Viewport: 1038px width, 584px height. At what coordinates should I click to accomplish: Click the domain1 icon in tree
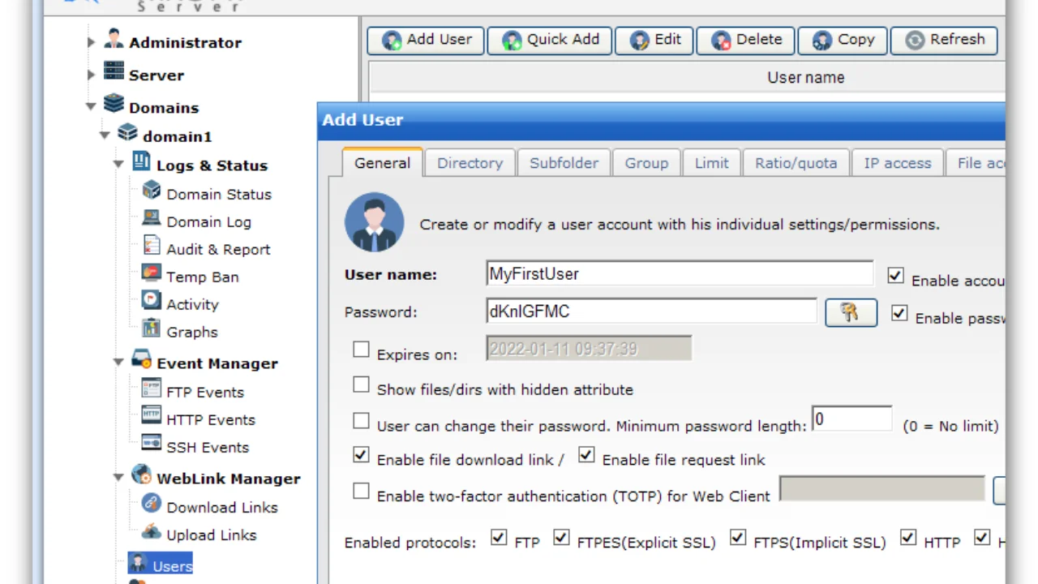tap(127, 133)
